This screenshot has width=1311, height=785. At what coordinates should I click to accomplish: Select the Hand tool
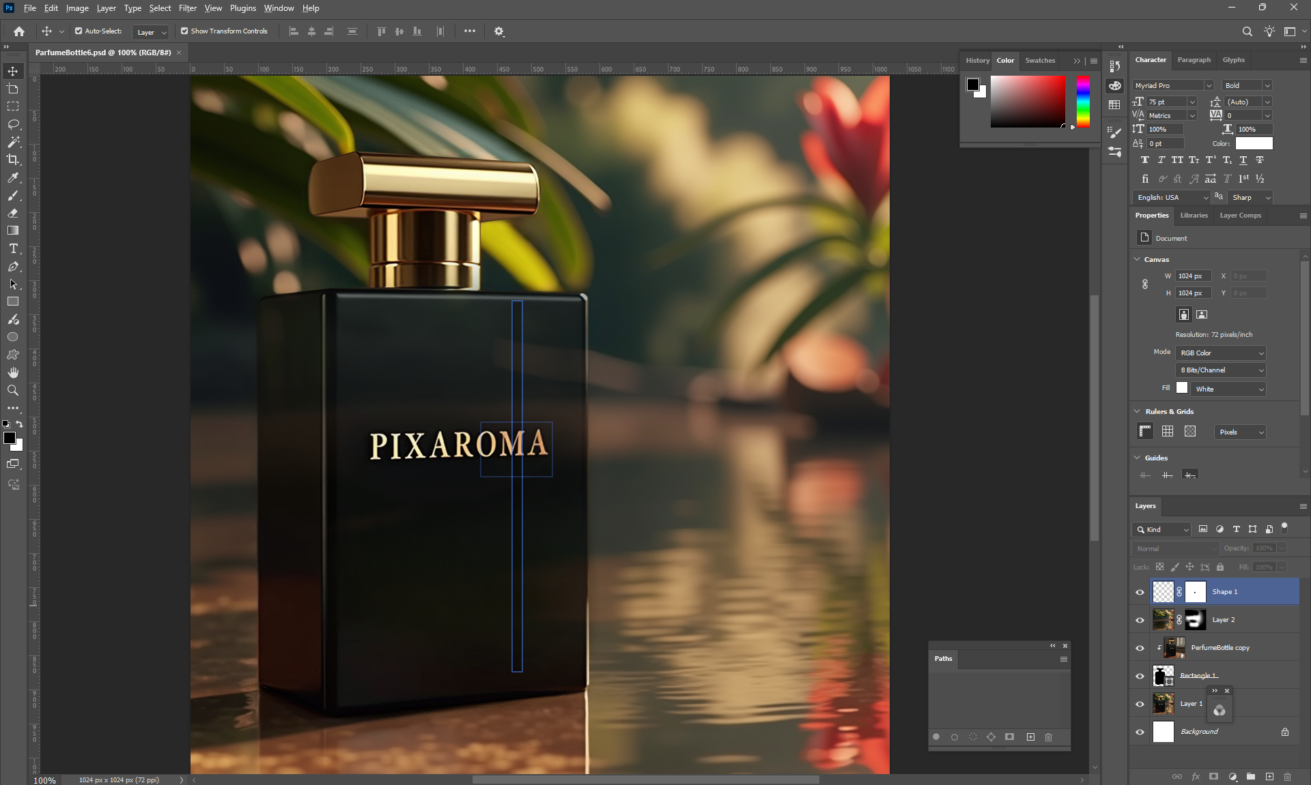tap(13, 372)
